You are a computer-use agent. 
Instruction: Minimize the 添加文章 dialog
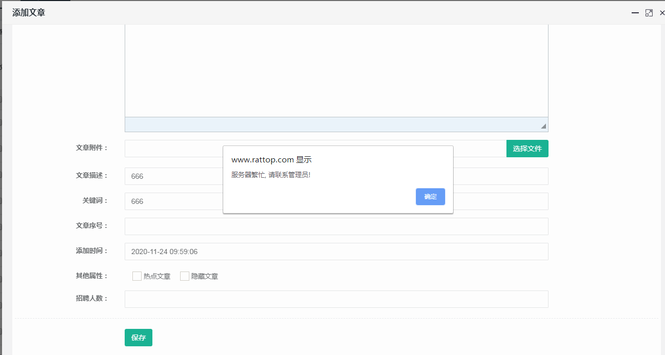(635, 13)
